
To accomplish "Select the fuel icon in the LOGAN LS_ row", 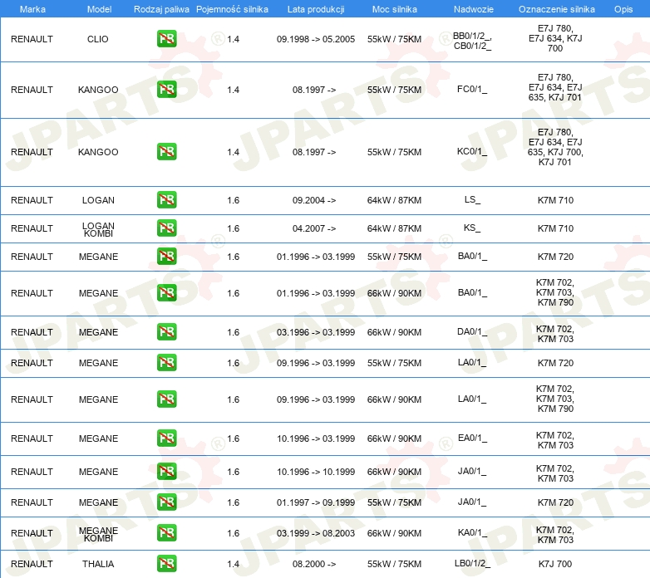I will click(166, 200).
